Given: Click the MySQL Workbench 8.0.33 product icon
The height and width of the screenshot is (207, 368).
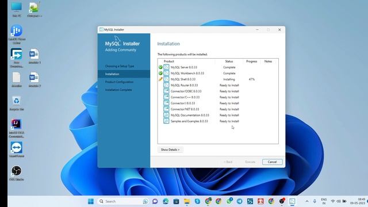Looking at the screenshot, I should 166,73.
